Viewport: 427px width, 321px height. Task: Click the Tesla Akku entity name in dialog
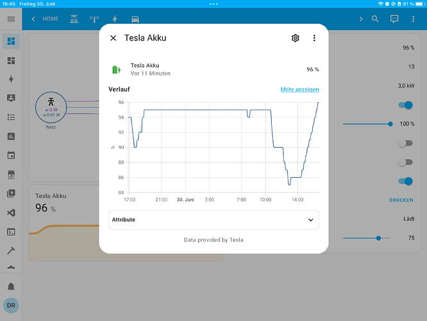(145, 65)
